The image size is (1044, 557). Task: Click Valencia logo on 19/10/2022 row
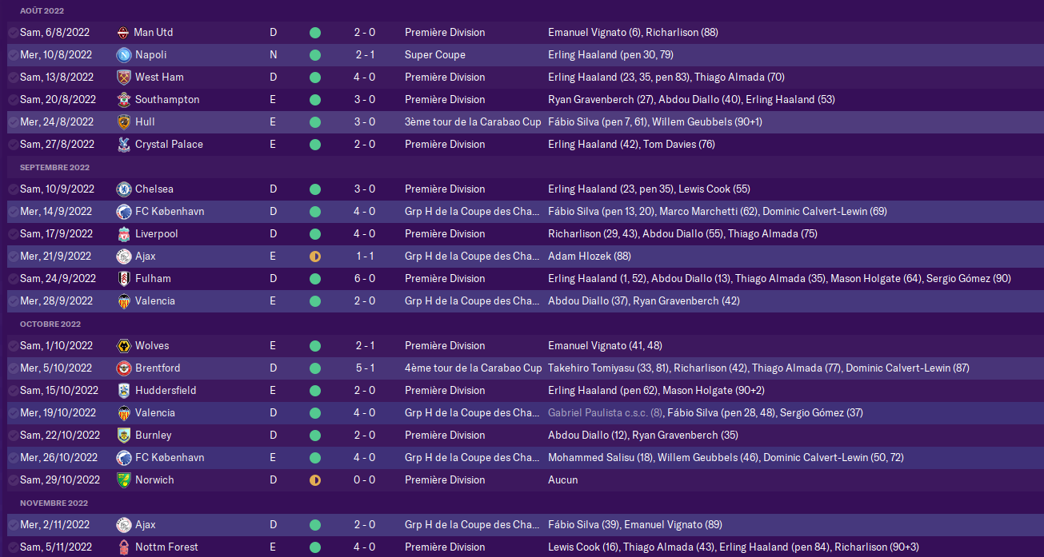pyautogui.click(x=124, y=413)
